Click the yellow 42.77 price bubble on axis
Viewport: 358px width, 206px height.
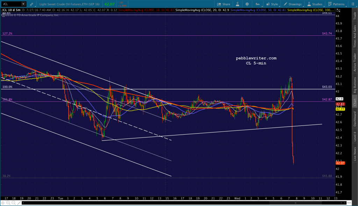340,109
